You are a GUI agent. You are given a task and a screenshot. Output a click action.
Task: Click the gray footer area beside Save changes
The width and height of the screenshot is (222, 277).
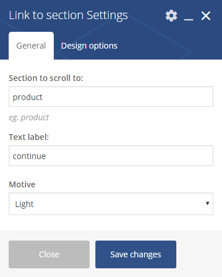(x=199, y=254)
